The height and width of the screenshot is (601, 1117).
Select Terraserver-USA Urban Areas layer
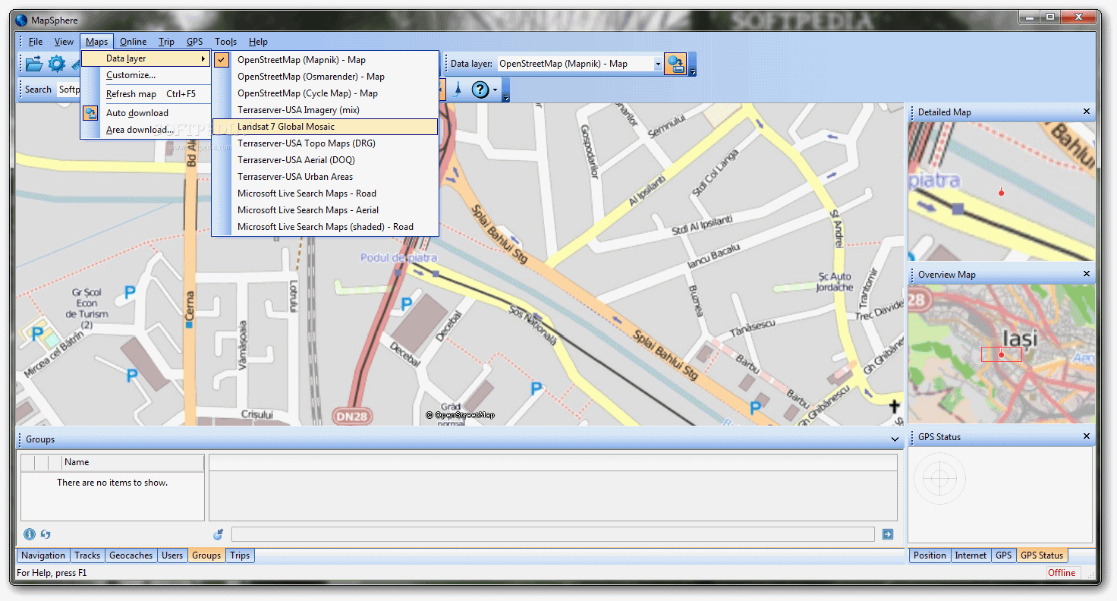[326, 177]
